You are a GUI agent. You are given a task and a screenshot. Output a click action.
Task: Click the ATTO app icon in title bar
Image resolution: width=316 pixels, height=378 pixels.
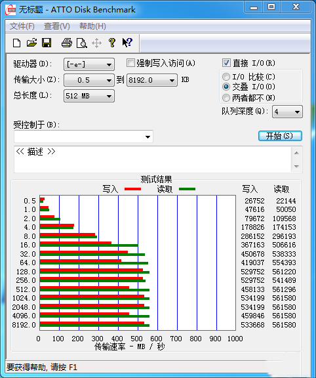pos(10,10)
